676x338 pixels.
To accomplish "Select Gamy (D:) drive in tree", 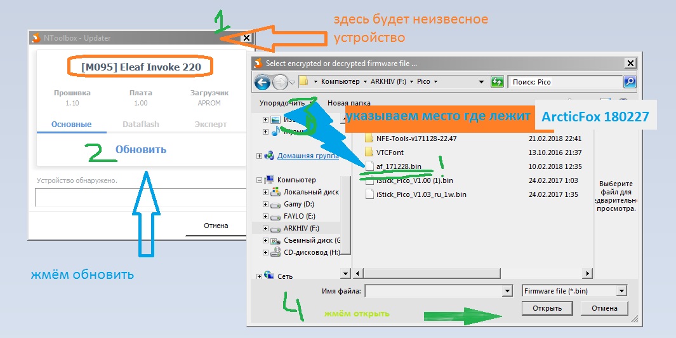I will click(299, 204).
